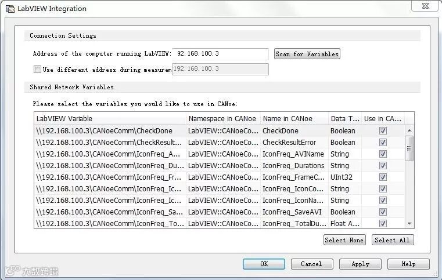Click the Apply button
This screenshot has width=442, height=280.
point(360,264)
